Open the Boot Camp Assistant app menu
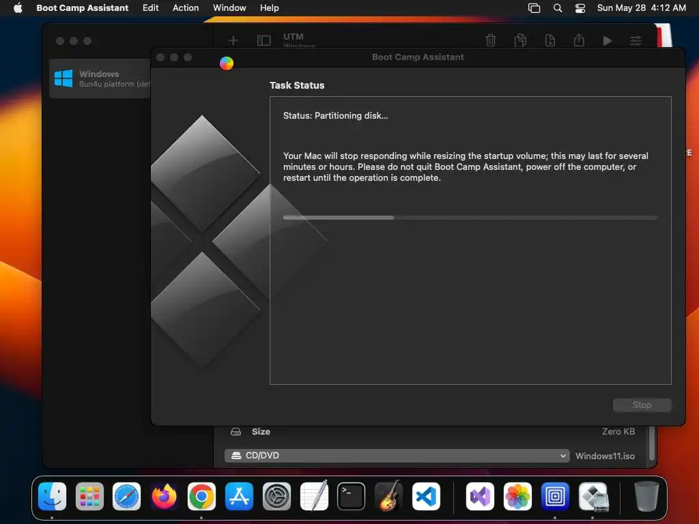The height and width of the screenshot is (524, 699). [x=82, y=8]
